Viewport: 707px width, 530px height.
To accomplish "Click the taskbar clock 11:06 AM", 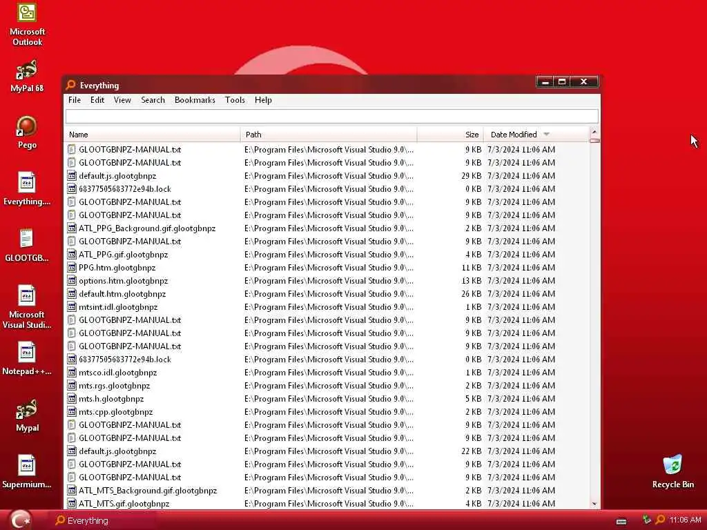I will pos(685,520).
